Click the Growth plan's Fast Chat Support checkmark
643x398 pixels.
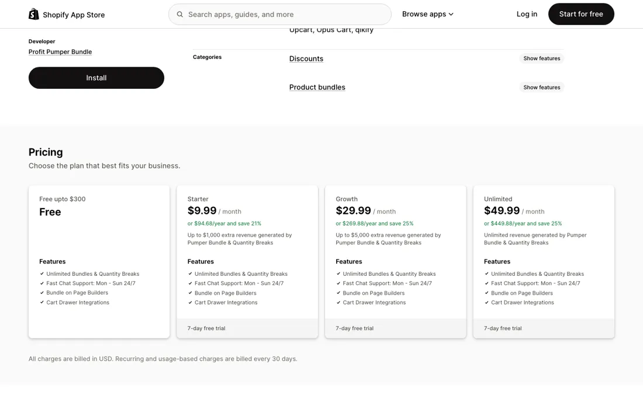tap(338, 283)
